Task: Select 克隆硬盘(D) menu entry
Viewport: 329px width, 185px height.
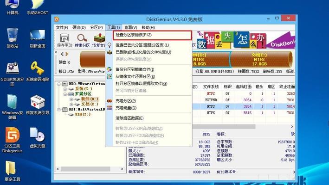Action: (148, 108)
